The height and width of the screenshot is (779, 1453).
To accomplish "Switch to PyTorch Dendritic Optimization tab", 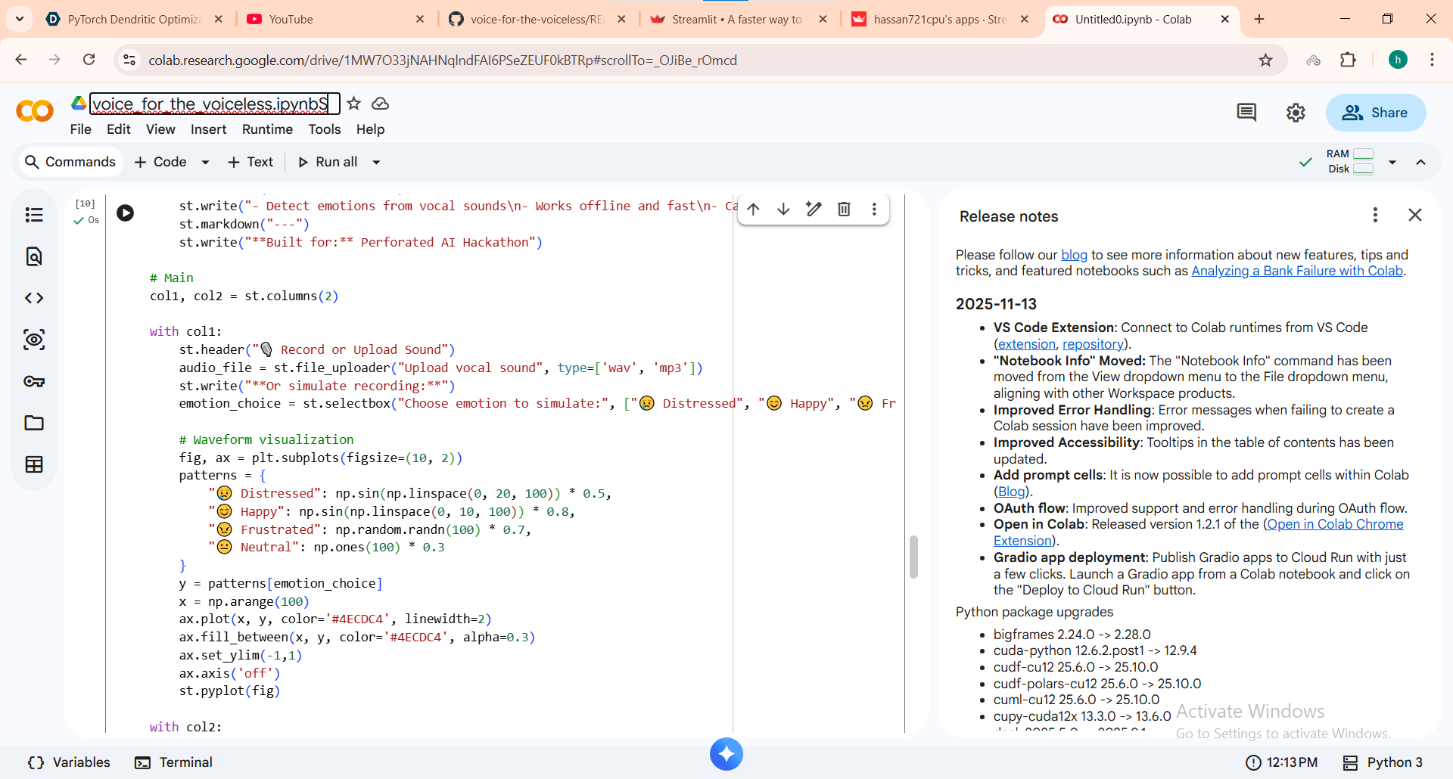I will coord(135,19).
